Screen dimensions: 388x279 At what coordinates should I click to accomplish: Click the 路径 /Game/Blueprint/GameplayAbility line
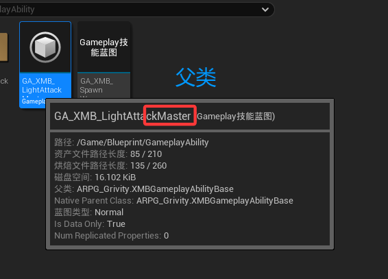(132, 143)
